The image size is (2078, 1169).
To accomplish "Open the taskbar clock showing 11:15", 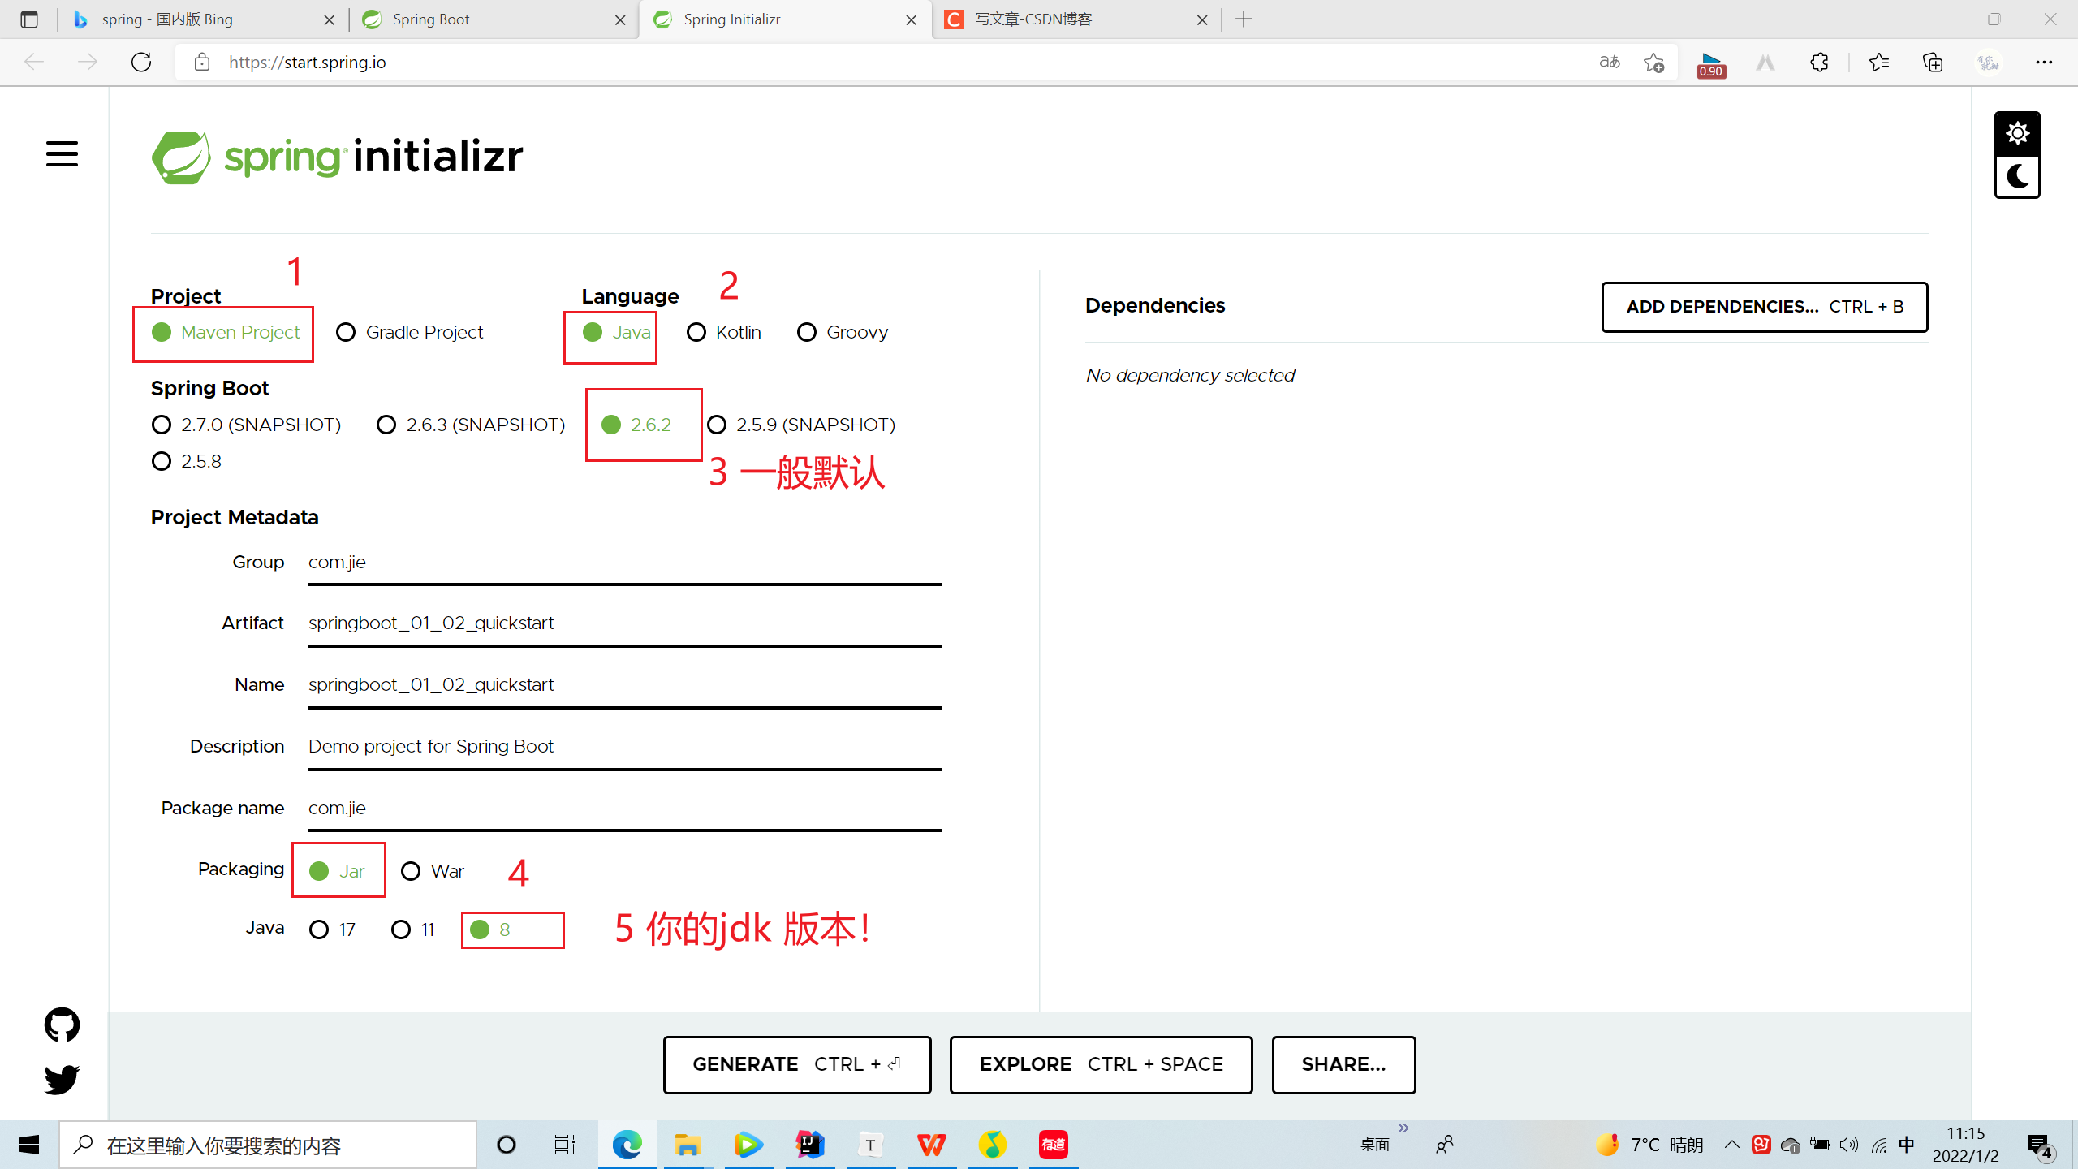I will 1965,1145.
